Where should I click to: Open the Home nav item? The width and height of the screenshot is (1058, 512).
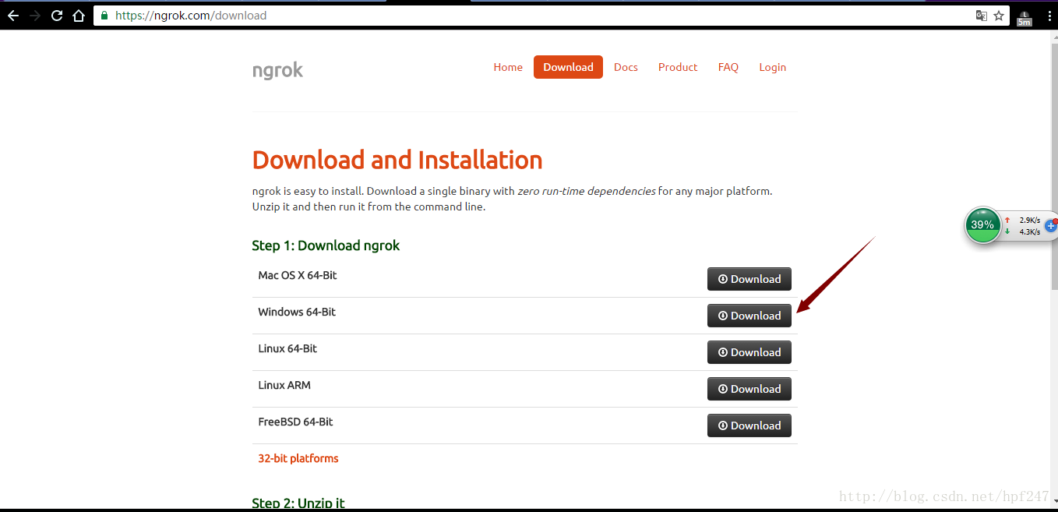click(x=508, y=67)
